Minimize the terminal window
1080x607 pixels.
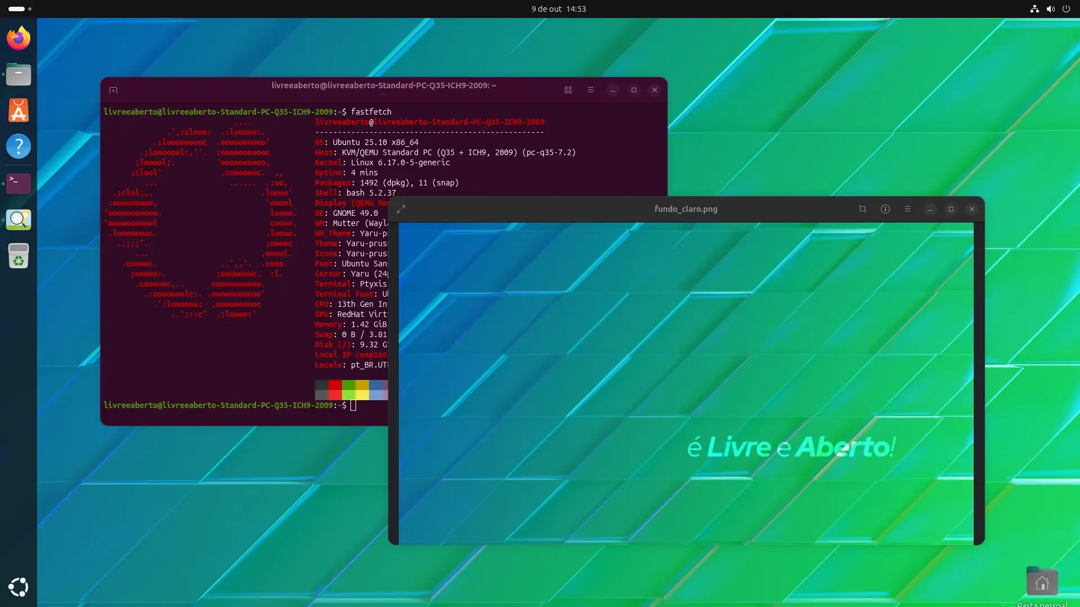pyautogui.click(x=613, y=90)
